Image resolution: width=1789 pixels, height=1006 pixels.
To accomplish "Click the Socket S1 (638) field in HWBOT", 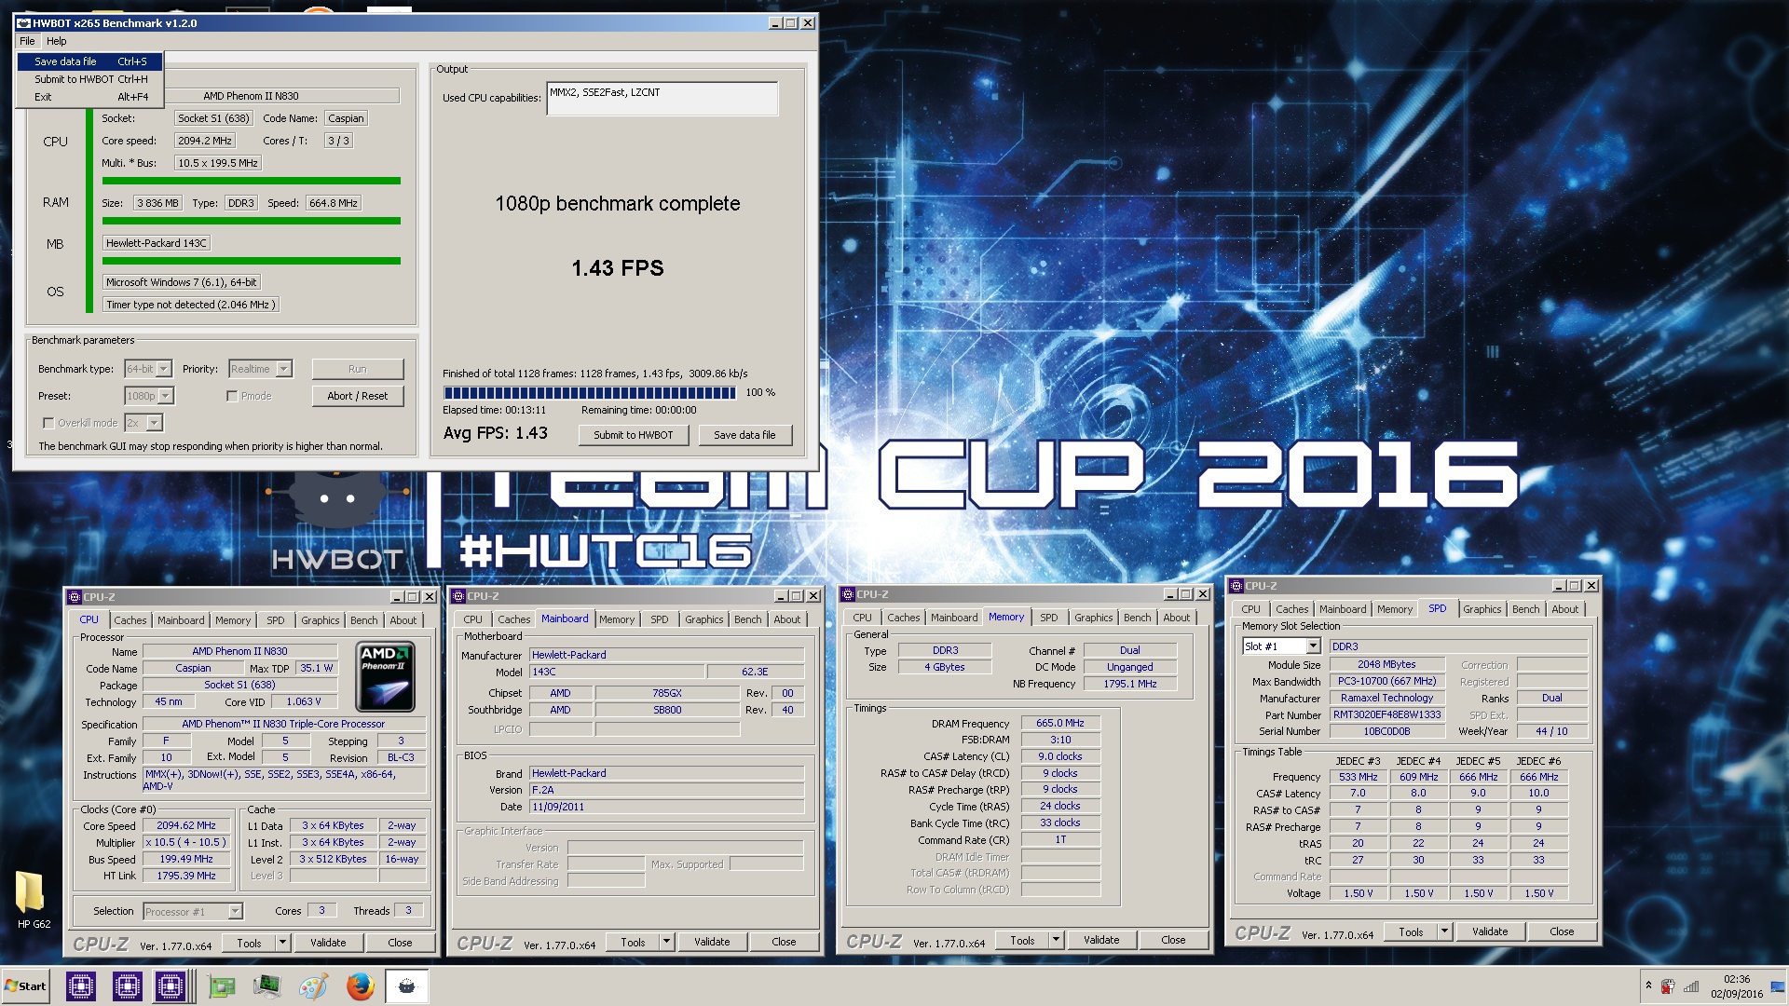I will [213, 118].
